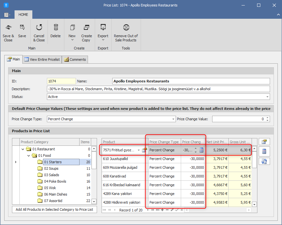Click calculator icon in the 7571 row
This screenshot has width=282, height=225.
coord(201,150)
